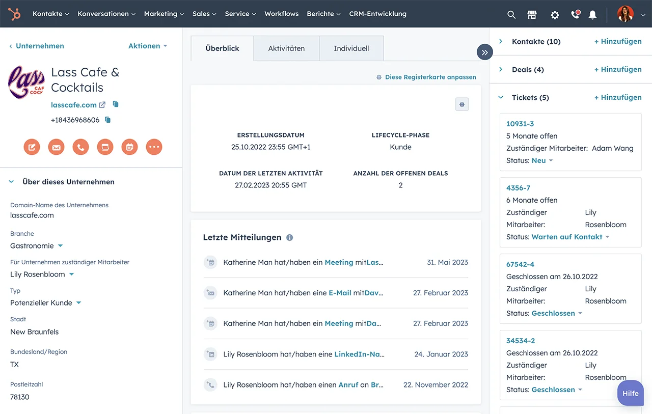The width and height of the screenshot is (652, 414).
Task: Click Hinzufügen next to Kontakte
Action: [618, 42]
